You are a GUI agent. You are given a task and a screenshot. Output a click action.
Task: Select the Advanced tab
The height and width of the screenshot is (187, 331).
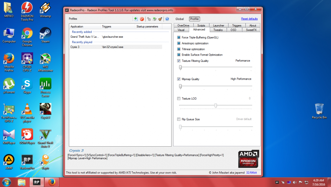click(x=199, y=29)
